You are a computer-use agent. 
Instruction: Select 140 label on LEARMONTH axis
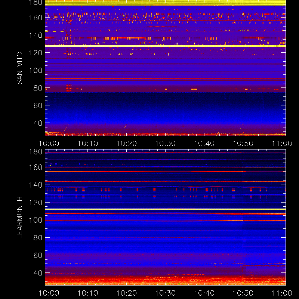tap(36, 185)
